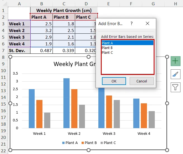
Task: Select column A header
Action: pyautogui.click(x=19, y=4)
